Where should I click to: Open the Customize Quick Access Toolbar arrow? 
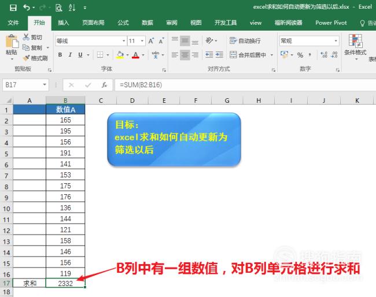pyautogui.click(x=85, y=8)
